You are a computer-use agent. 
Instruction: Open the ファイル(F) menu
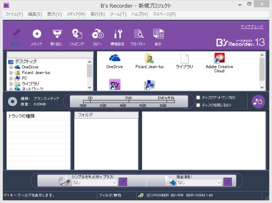pos(14,14)
